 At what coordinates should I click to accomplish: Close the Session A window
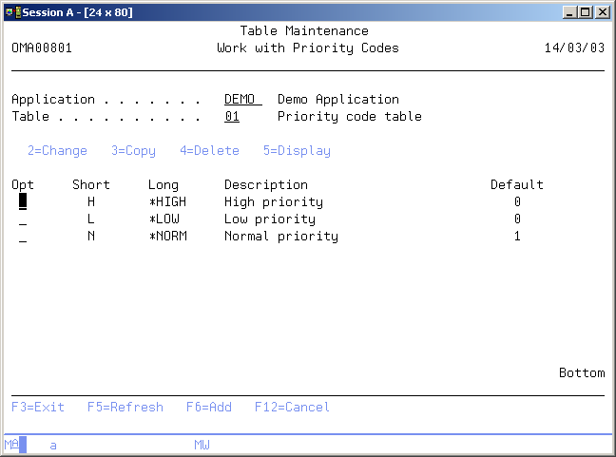tap(602, 11)
